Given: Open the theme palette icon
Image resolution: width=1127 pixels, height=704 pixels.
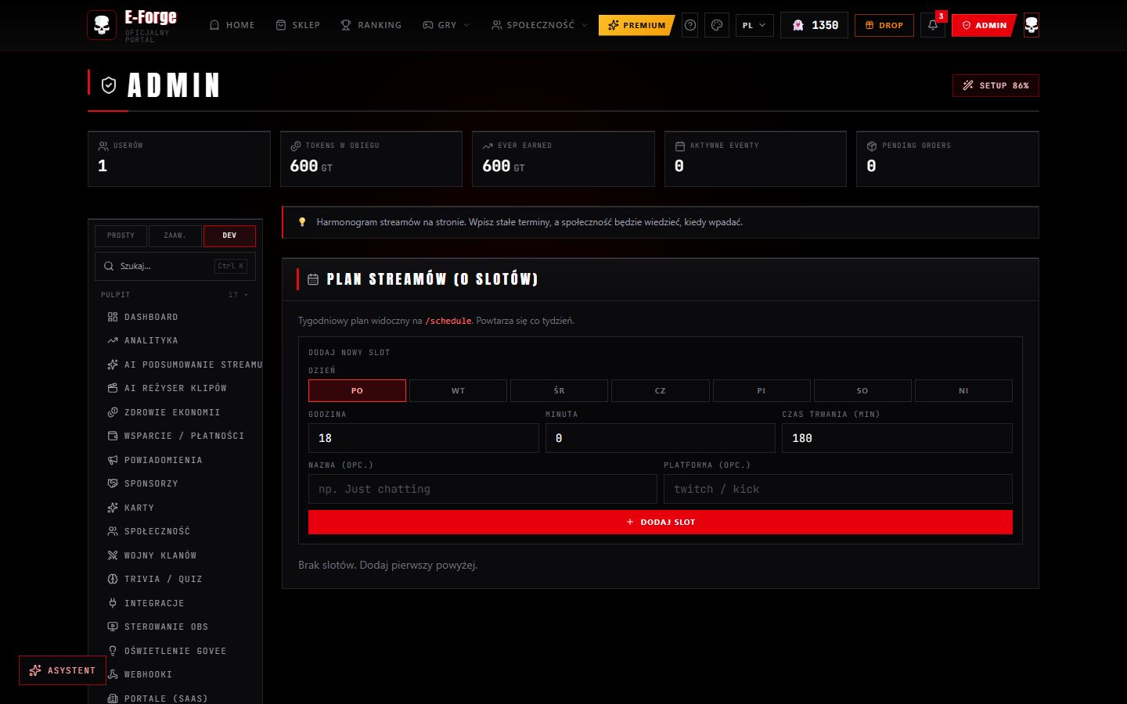Looking at the screenshot, I should coord(717,25).
